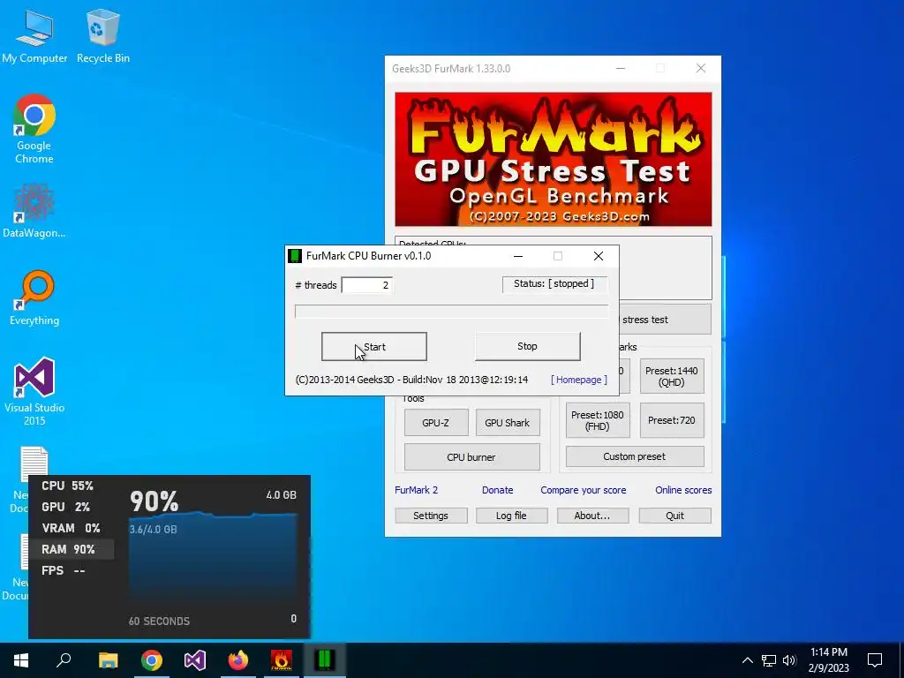Launch GPU-Z from FurMark tools
The image size is (904, 678).
(x=436, y=423)
